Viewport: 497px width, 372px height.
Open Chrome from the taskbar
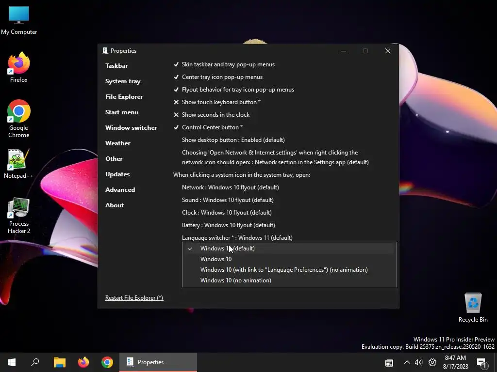[107, 362]
